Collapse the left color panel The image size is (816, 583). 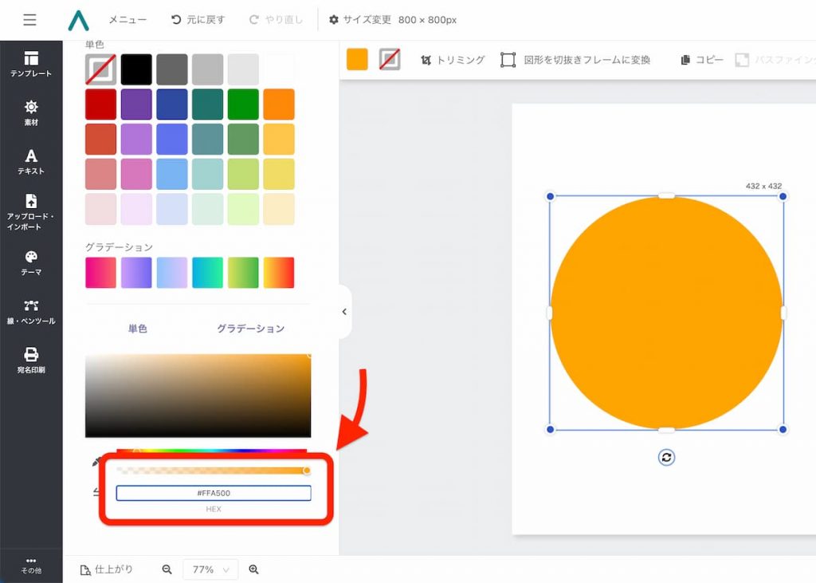344,312
